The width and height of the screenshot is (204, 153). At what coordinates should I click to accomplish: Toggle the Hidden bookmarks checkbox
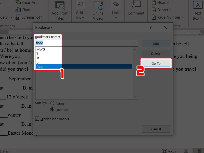[x=37, y=119]
